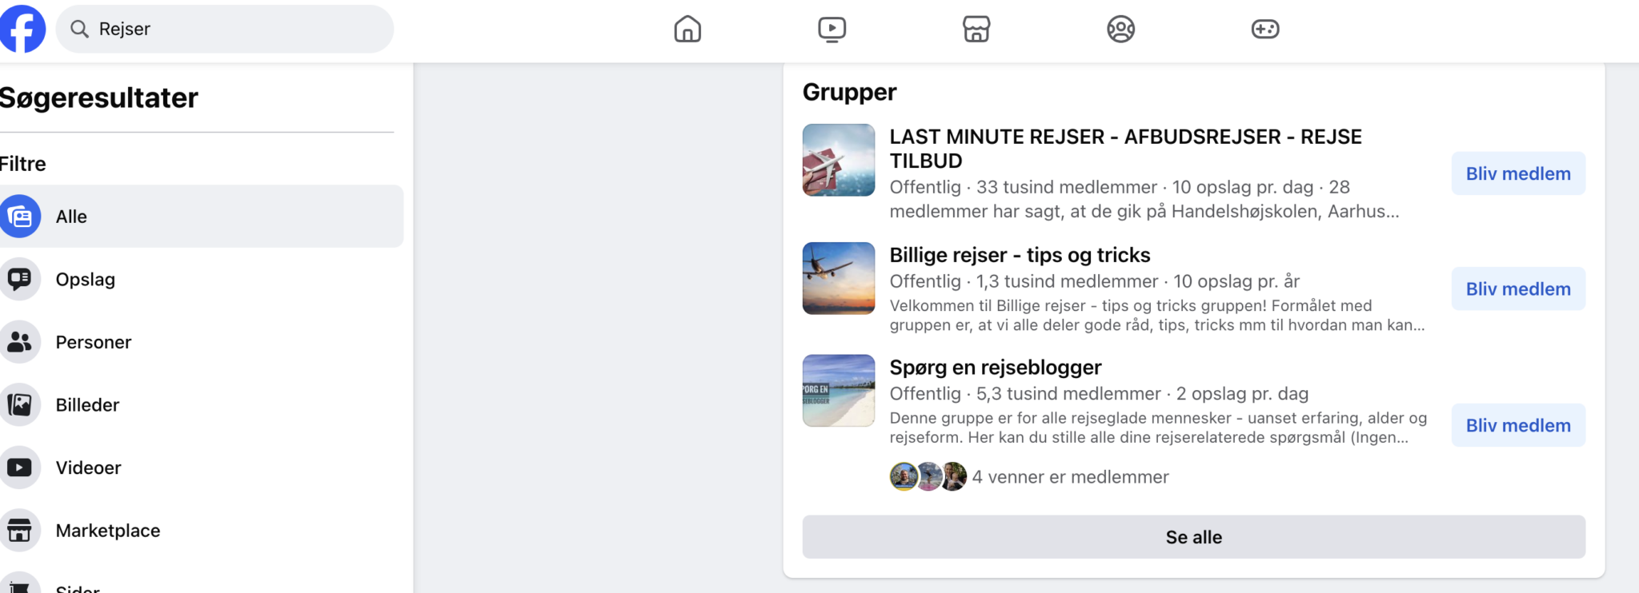Click the Billige rejser group thumbnail image

(x=838, y=277)
